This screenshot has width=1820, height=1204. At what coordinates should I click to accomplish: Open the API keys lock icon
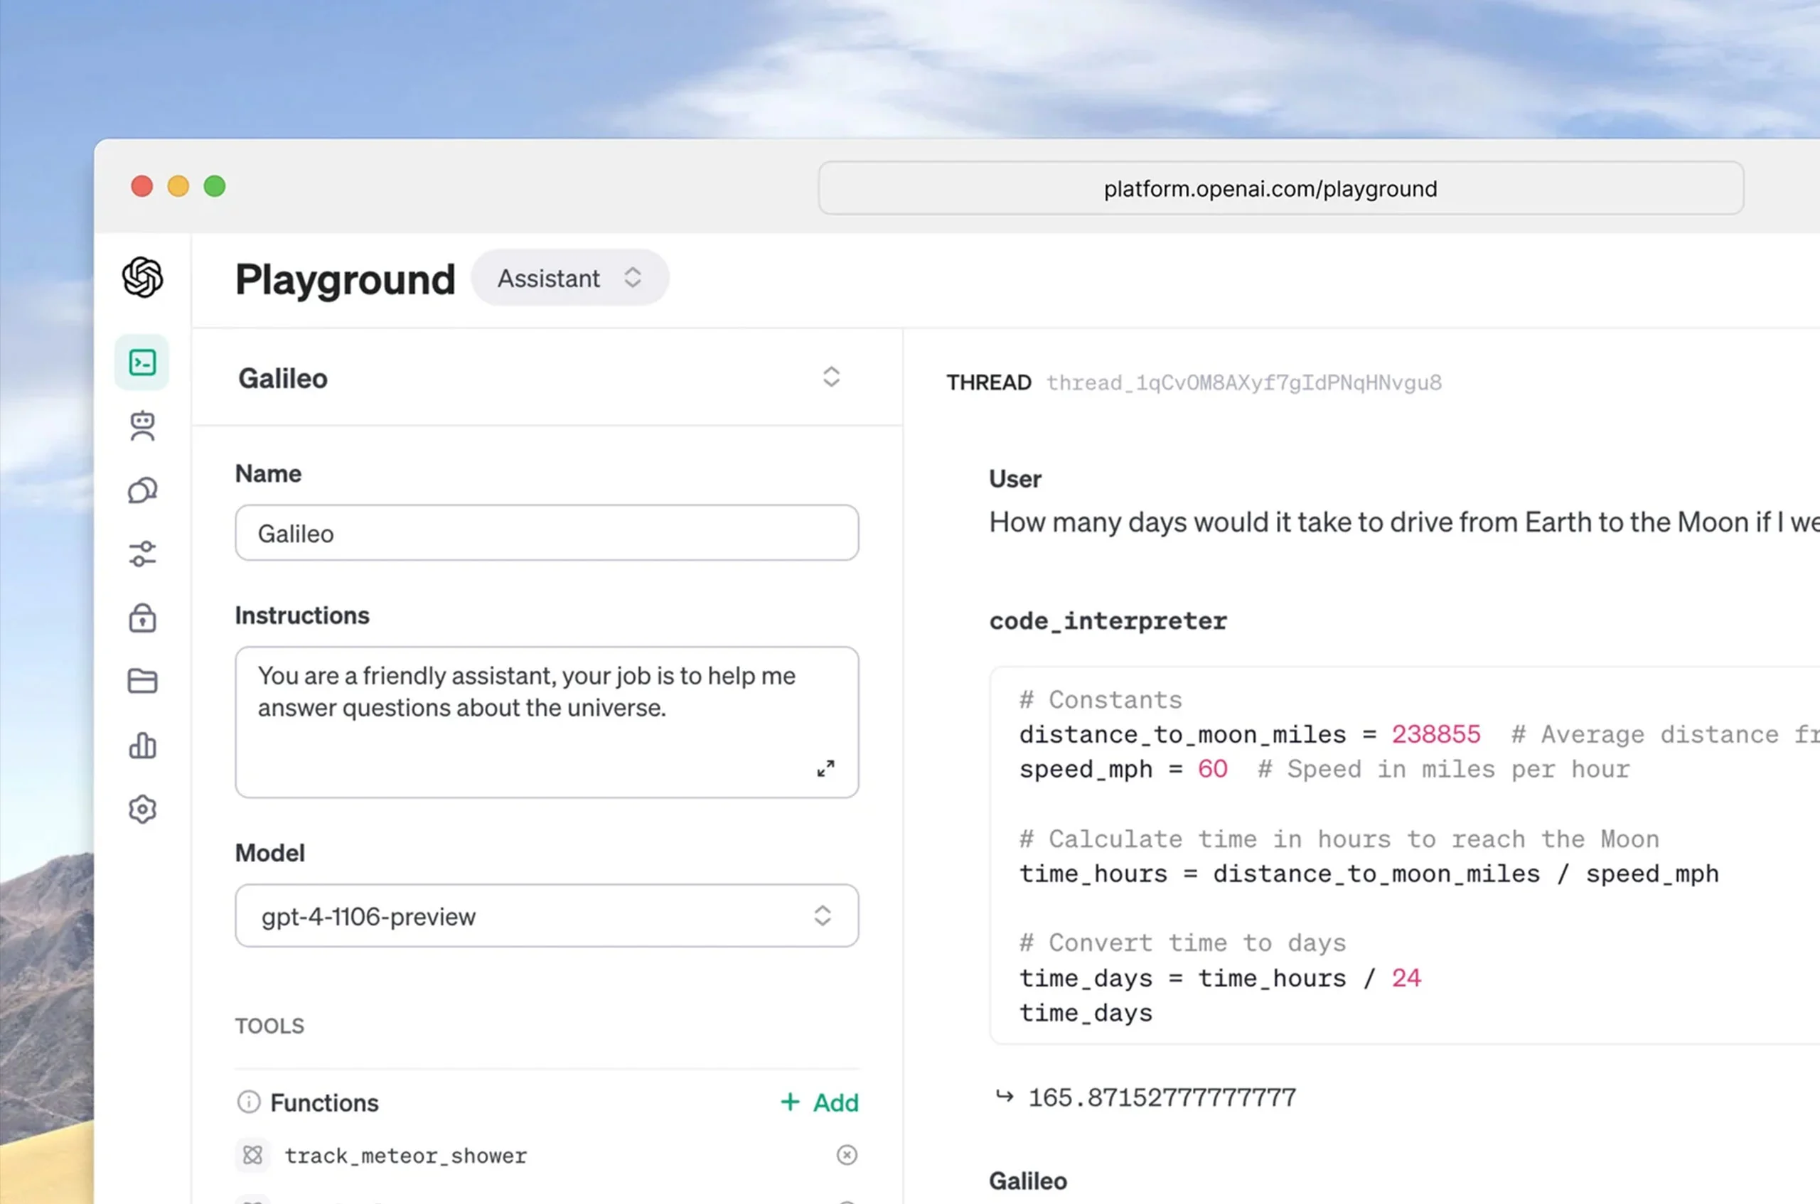[142, 618]
